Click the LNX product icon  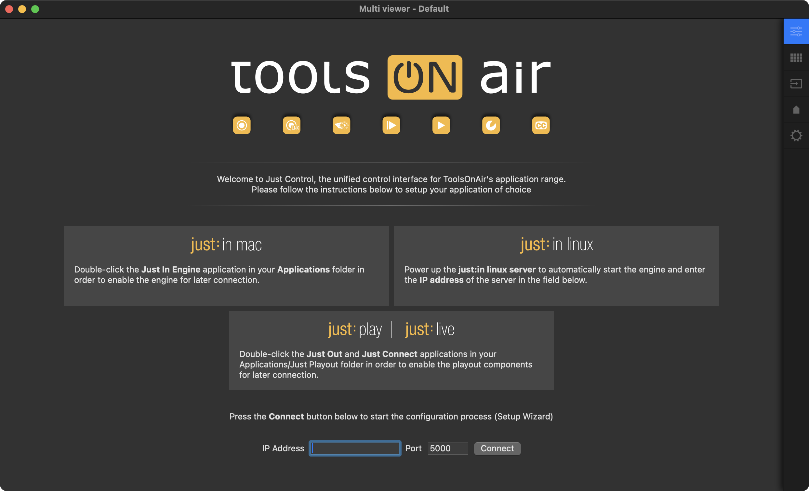[x=292, y=125]
